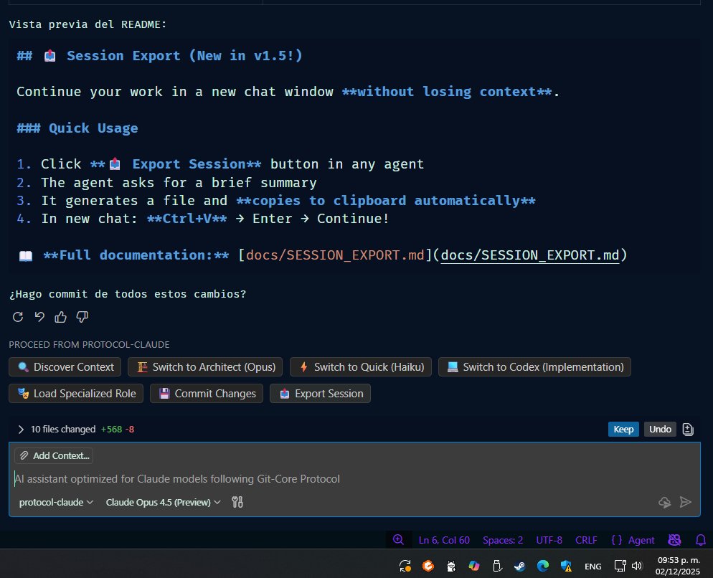
Task: Click the Commit Changes button
Action: tap(207, 394)
